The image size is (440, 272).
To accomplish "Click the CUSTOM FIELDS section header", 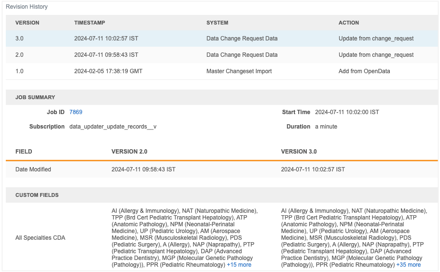I will pyautogui.click(x=37, y=195).
